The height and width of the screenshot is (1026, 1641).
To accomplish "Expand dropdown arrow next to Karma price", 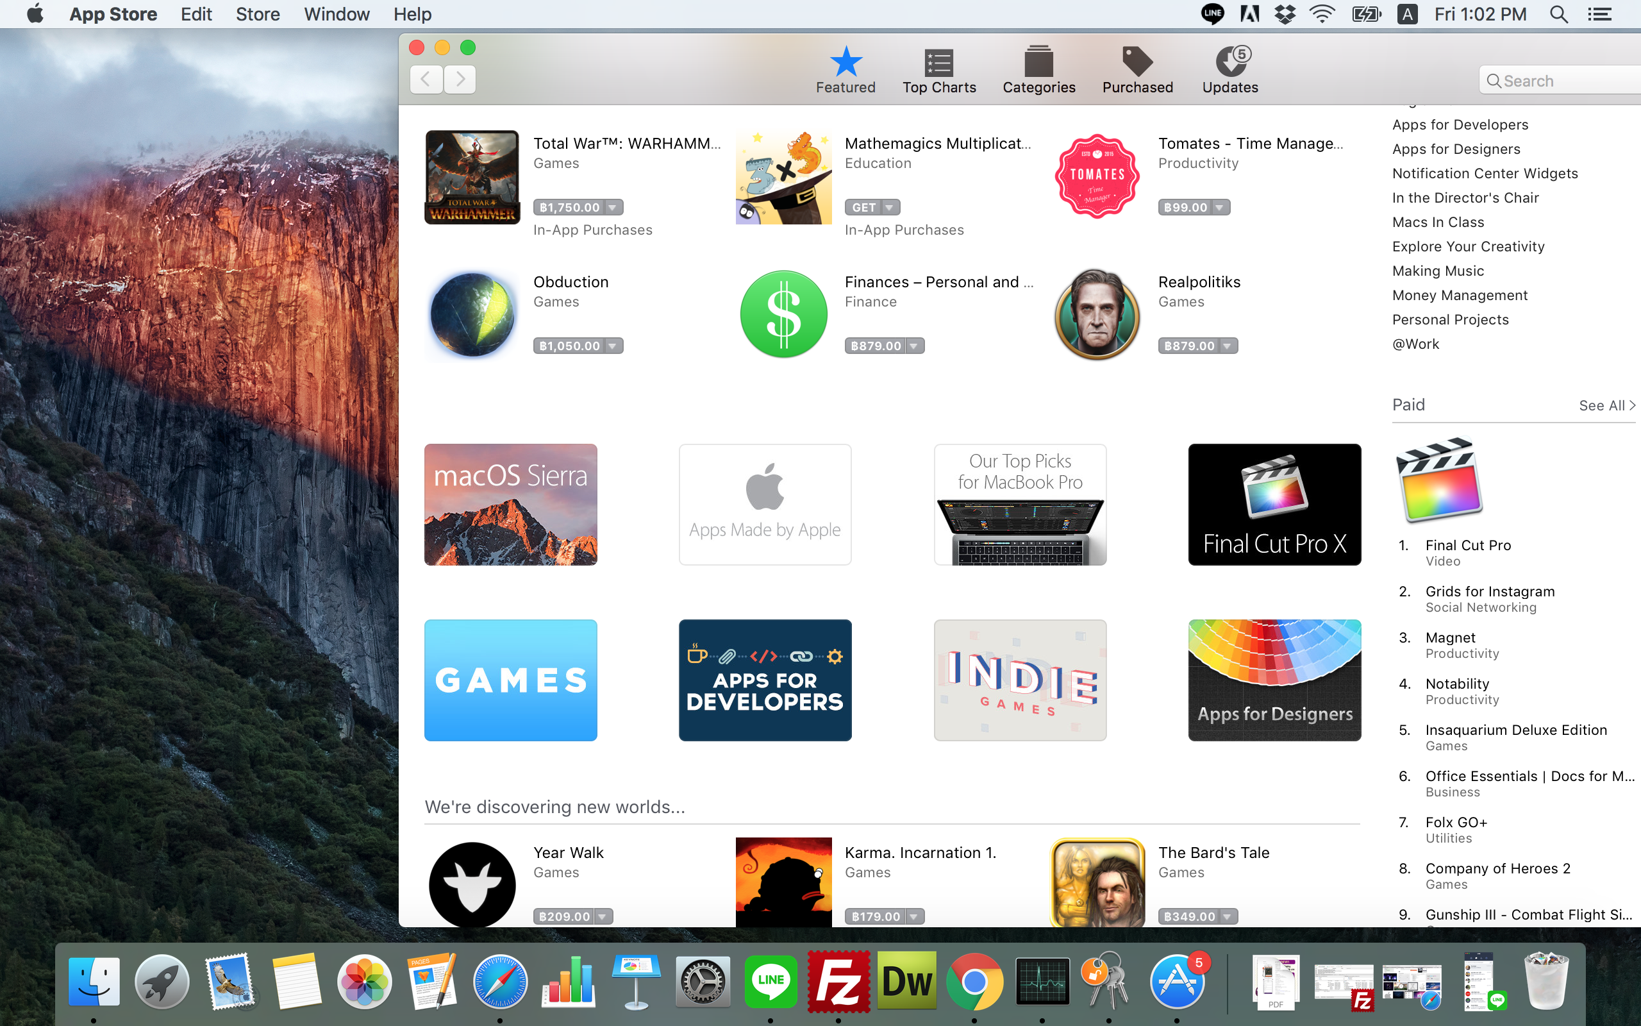I will click(915, 917).
